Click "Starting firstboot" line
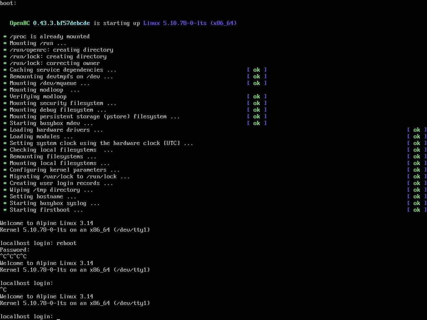427x320 pixels. (x=46, y=210)
